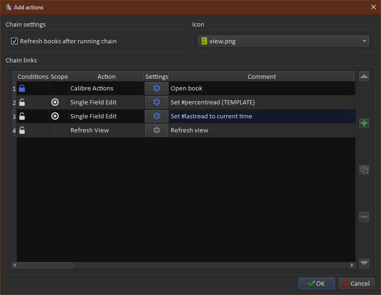Click the horizontal scrollbar thumb

click(x=45, y=265)
